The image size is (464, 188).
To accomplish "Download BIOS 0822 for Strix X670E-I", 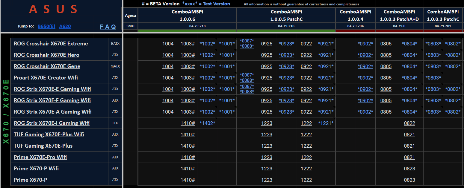I will click(409, 123).
